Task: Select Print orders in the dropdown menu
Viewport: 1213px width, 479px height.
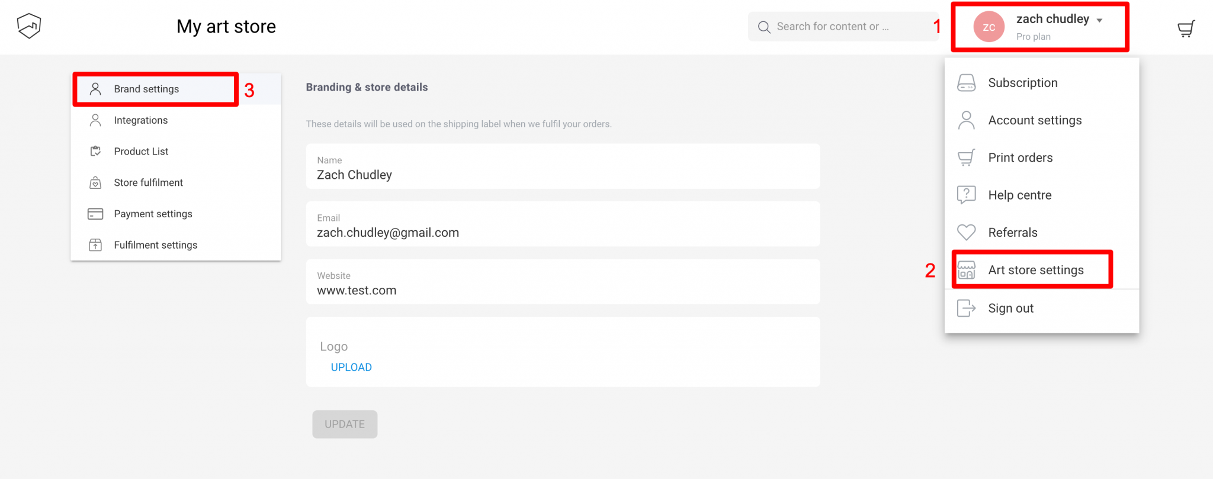Action: 1020,157
